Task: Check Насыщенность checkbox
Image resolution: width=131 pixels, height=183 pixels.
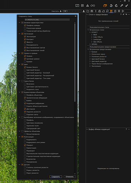Action: click(x=25, y=45)
